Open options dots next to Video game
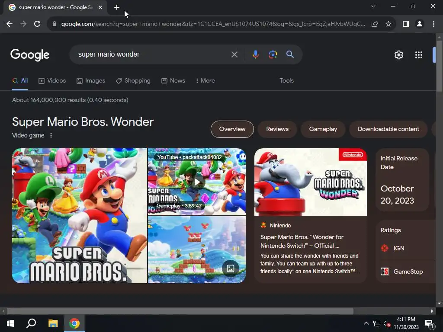This screenshot has width=443, height=332. (x=51, y=135)
